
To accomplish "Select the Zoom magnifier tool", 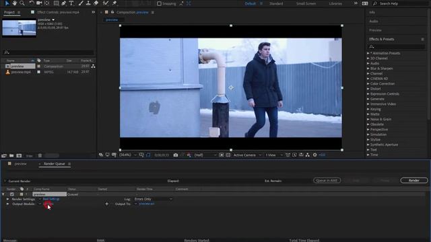I will click(22, 3).
